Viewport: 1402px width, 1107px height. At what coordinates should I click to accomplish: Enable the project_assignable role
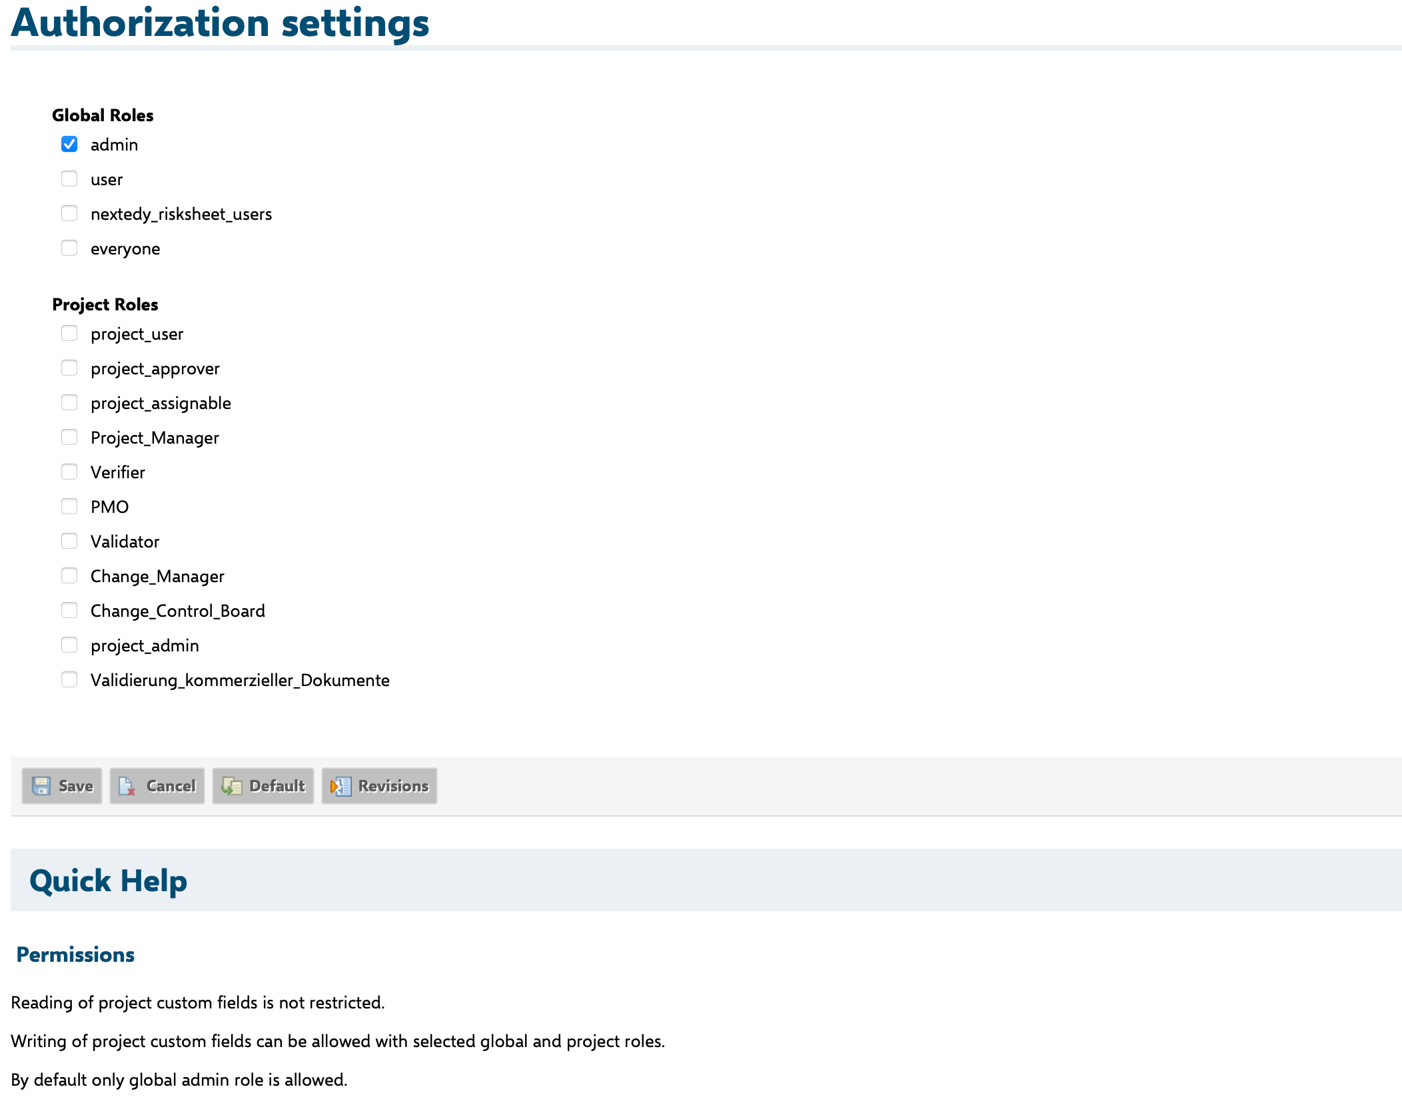click(x=69, y=402)
